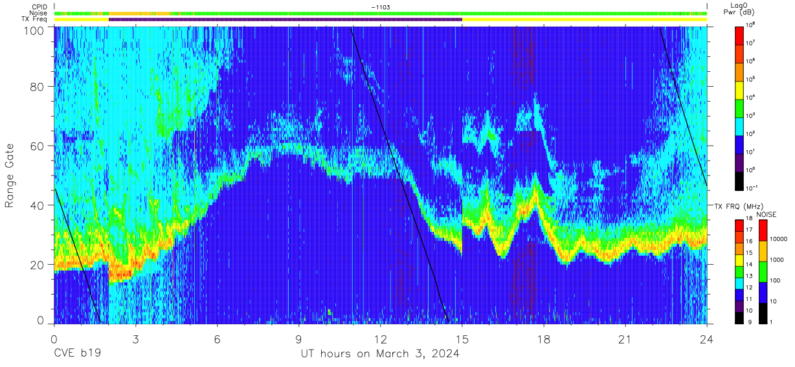
Task: Click the NOISE legend title
Action: click(x=766, y=214)
